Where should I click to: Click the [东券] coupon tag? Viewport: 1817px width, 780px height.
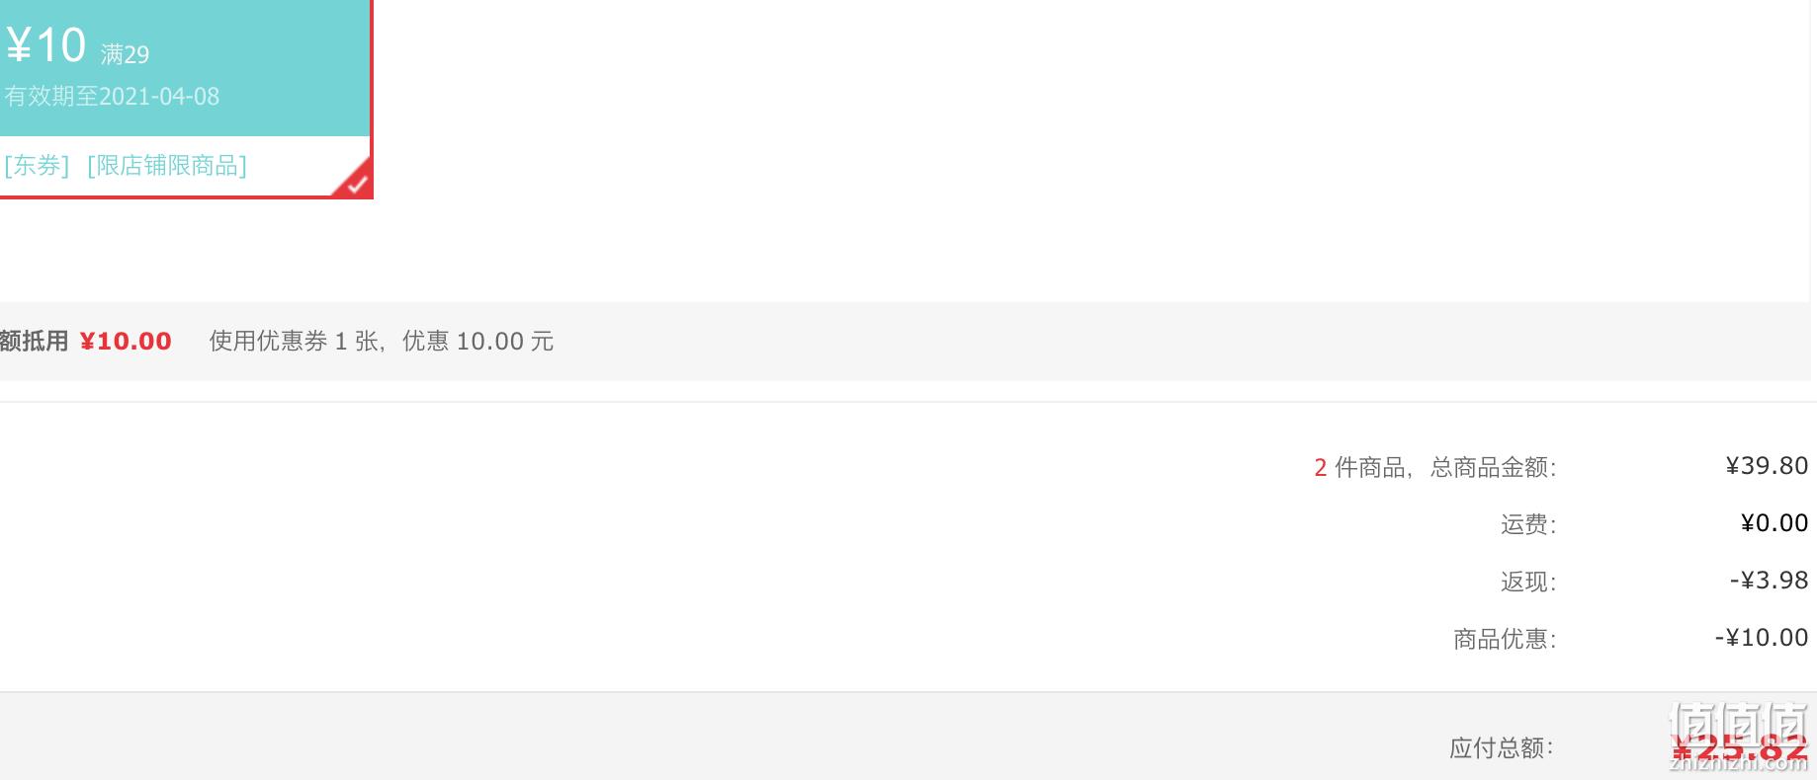click(x=37, y=165)
